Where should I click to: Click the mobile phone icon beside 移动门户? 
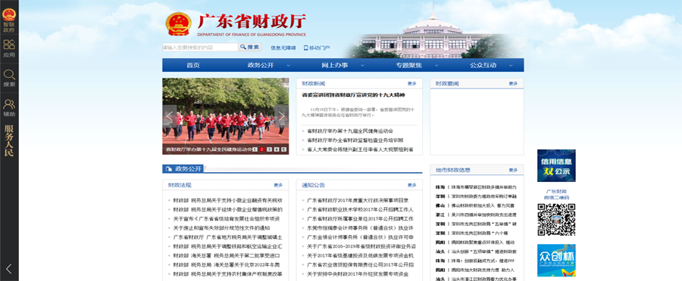(306, 48)
